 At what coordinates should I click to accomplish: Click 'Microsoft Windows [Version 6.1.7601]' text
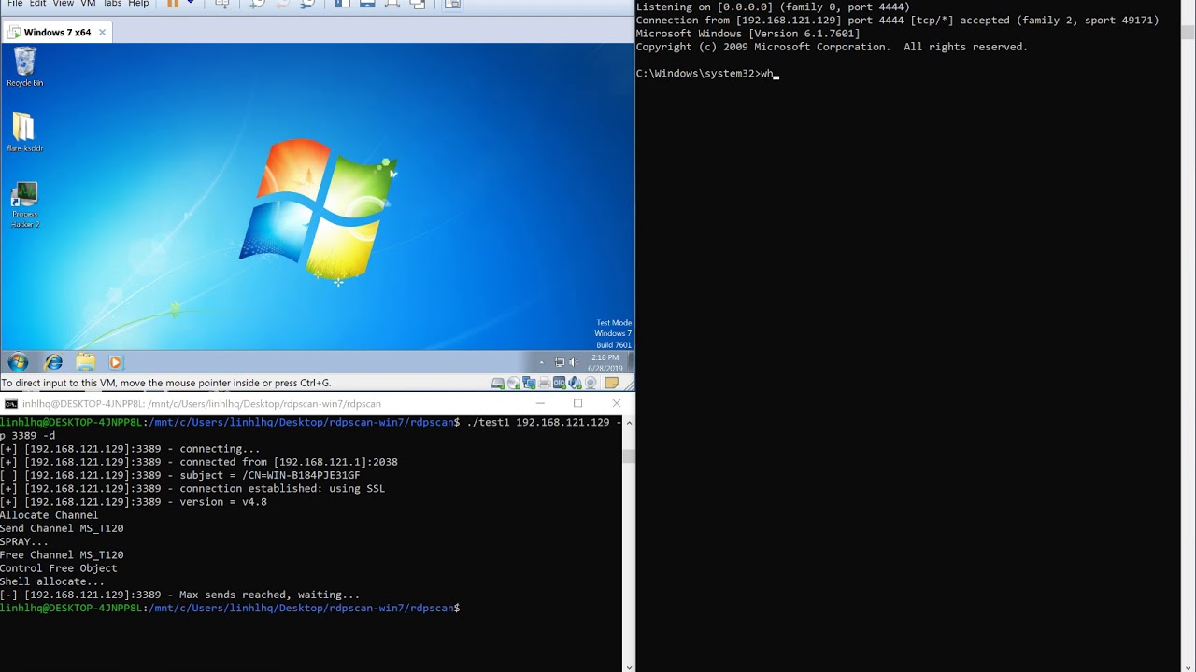pyautogui.click(x=747, y=34)
